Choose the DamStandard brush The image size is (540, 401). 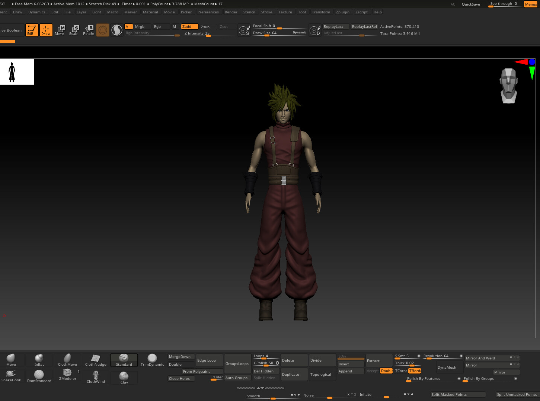coord(39,376)
